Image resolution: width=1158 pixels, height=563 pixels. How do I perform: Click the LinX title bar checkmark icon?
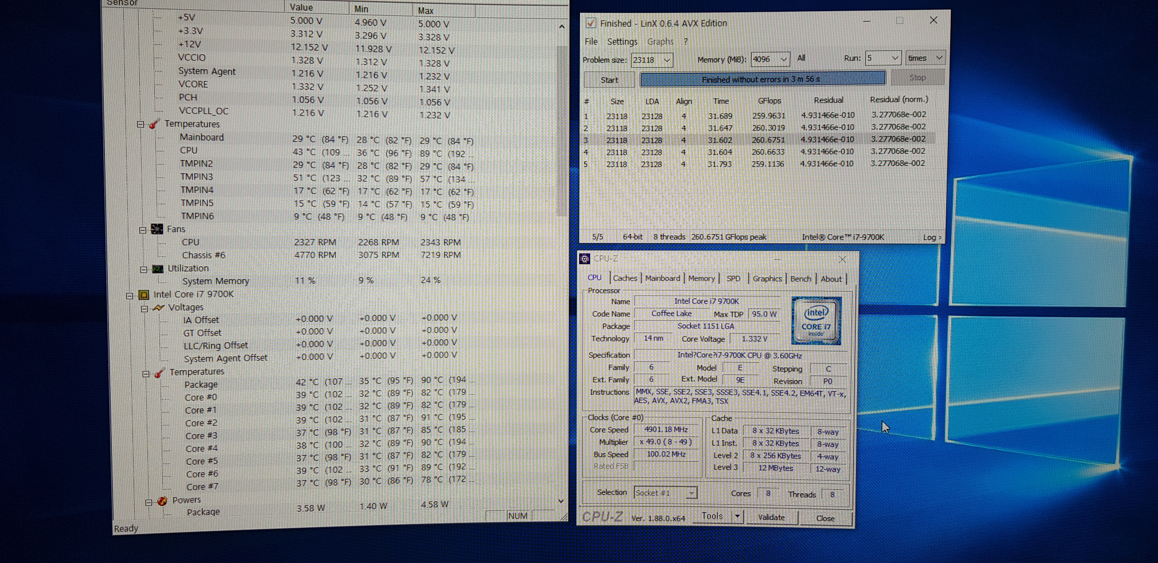coord(591,23)
